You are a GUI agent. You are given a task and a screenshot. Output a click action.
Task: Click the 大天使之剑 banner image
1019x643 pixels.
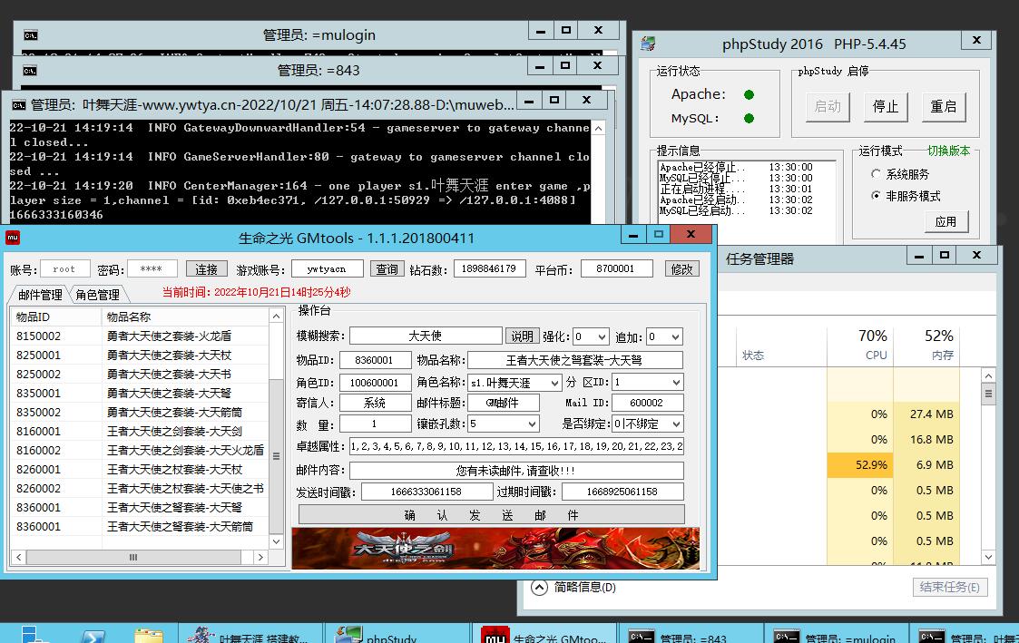click(x=495, y=549)
